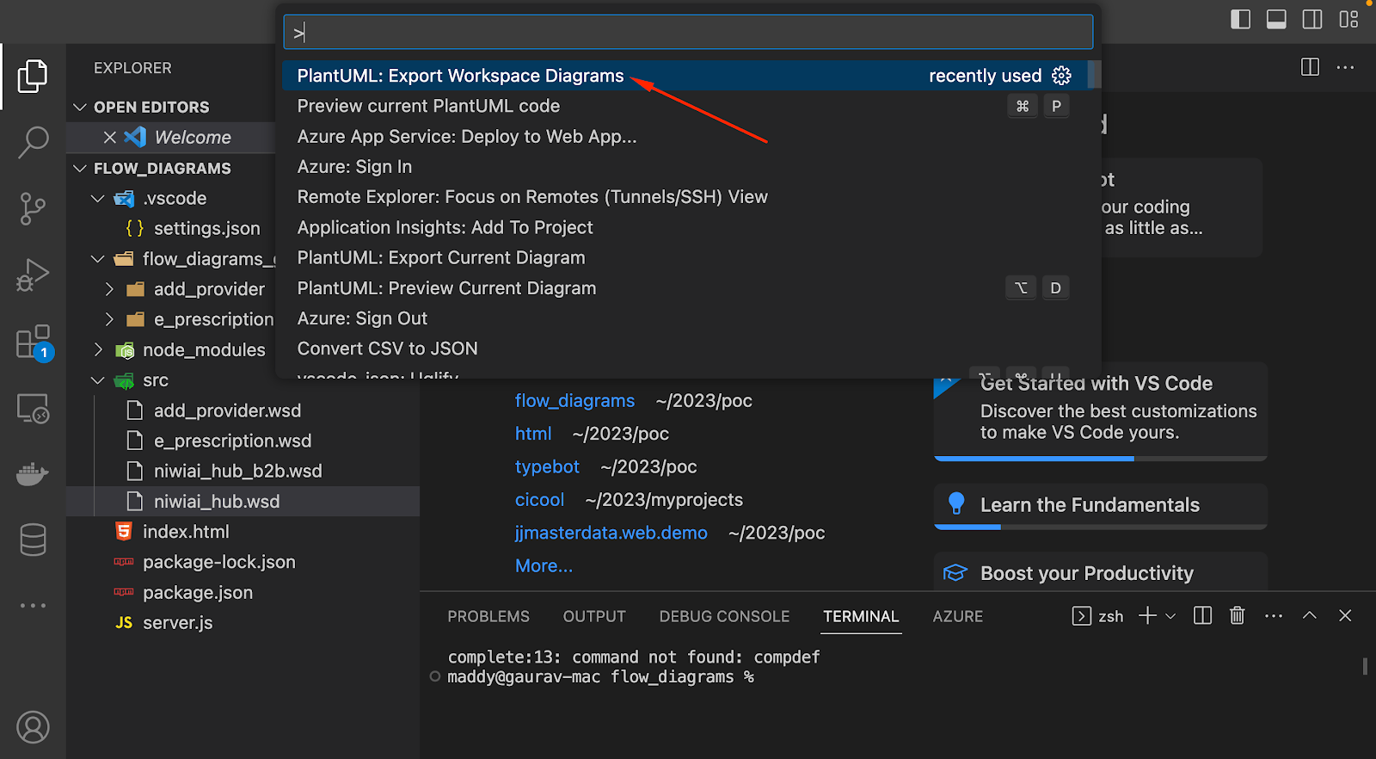Open Get Started with VS Code walkthrough
The width and height of the screenshot is (1376, 759).
(x=1100, y=410)
